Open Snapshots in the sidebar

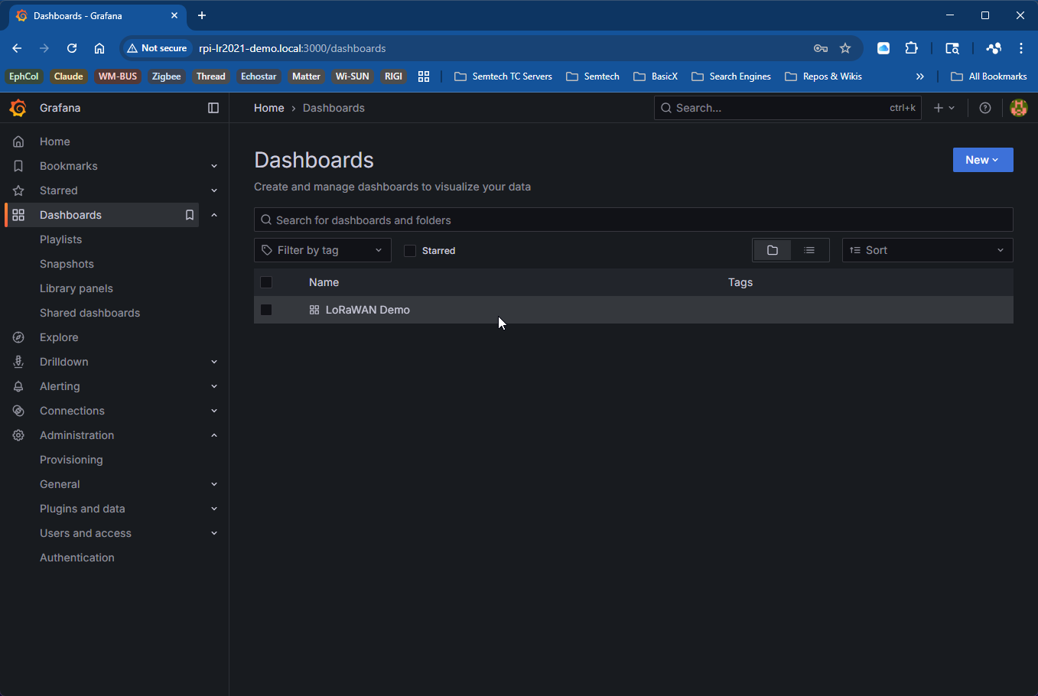pos(67,264)
